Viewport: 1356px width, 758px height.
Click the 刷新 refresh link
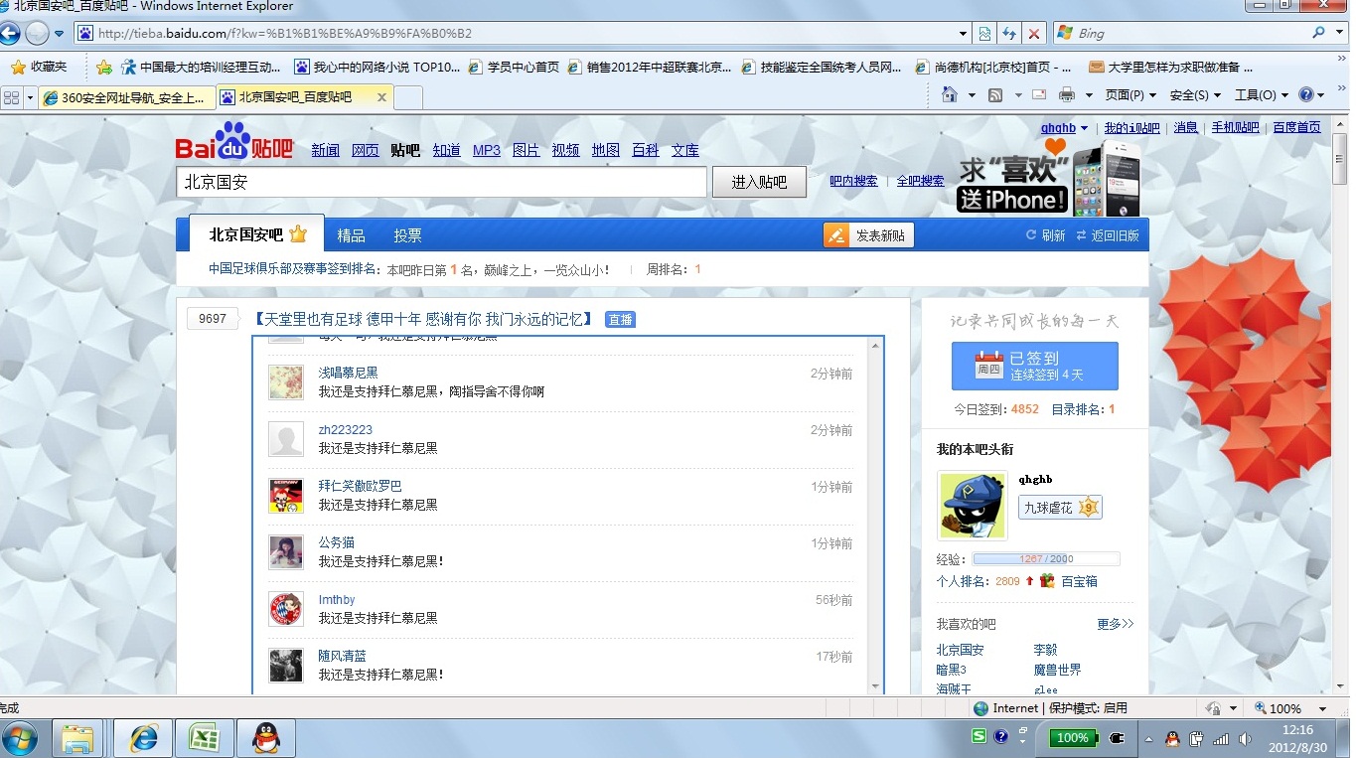1045,235
